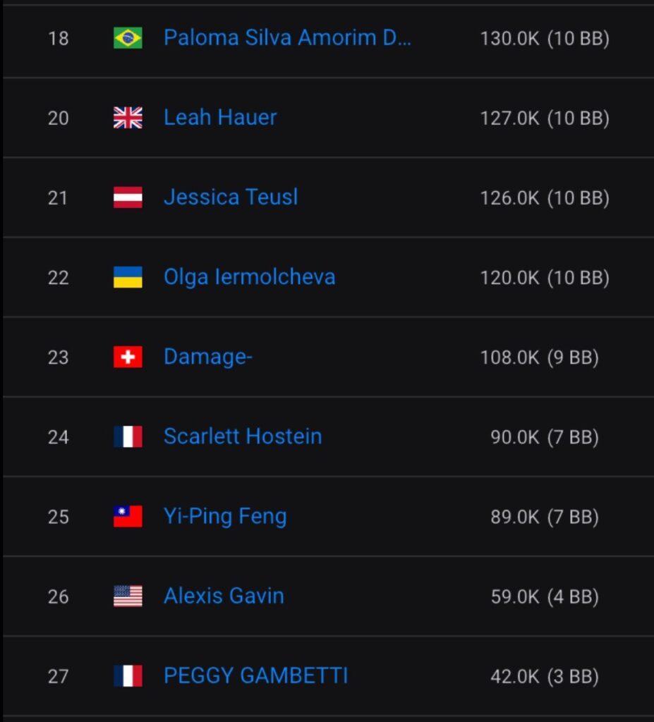
Task: Click the French flag beside PEGGY GAMBETTI
Action: 128,676
